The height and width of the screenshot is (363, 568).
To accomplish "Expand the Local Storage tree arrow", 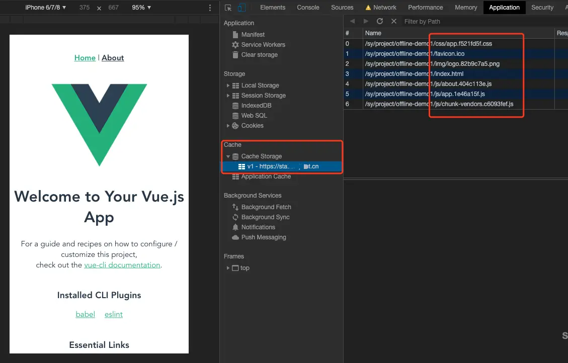I will click(228, 85).
